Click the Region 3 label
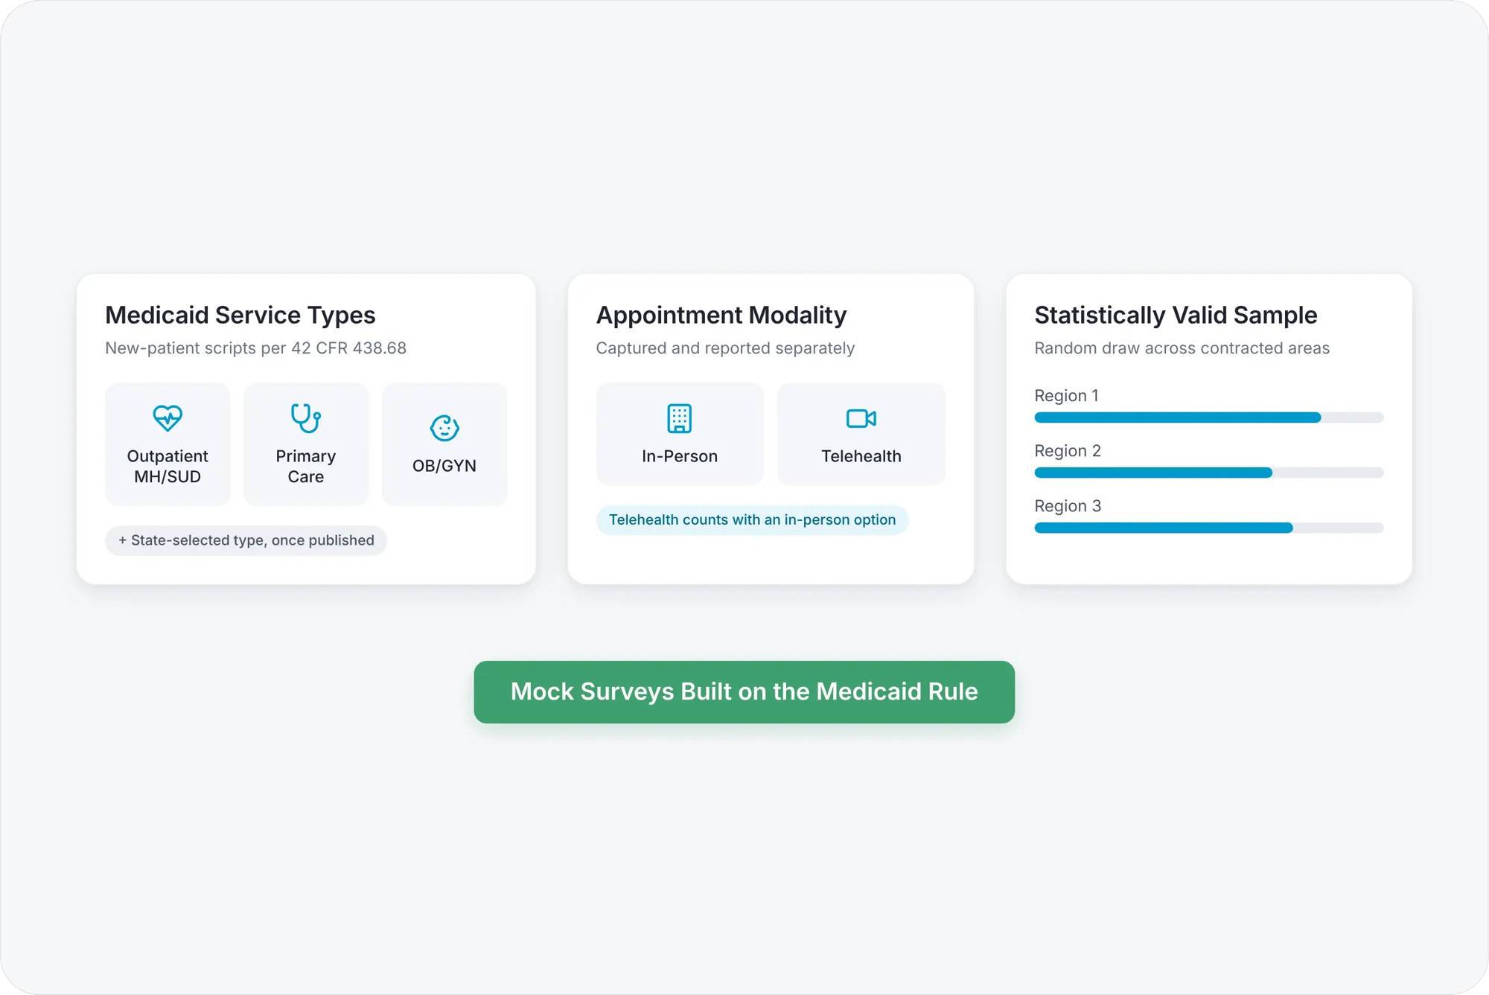Image resolution: width=1489 pixels, height=995 pixels. pos(1068,506)
